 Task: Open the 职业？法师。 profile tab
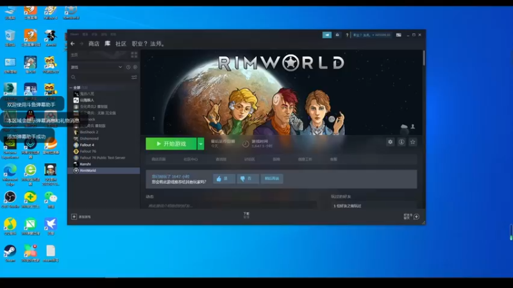149,44
